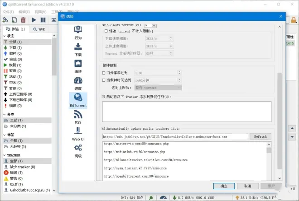The image size is (299, 201).
Task: Open the Web UI settings page
Action: pos(78,134)
